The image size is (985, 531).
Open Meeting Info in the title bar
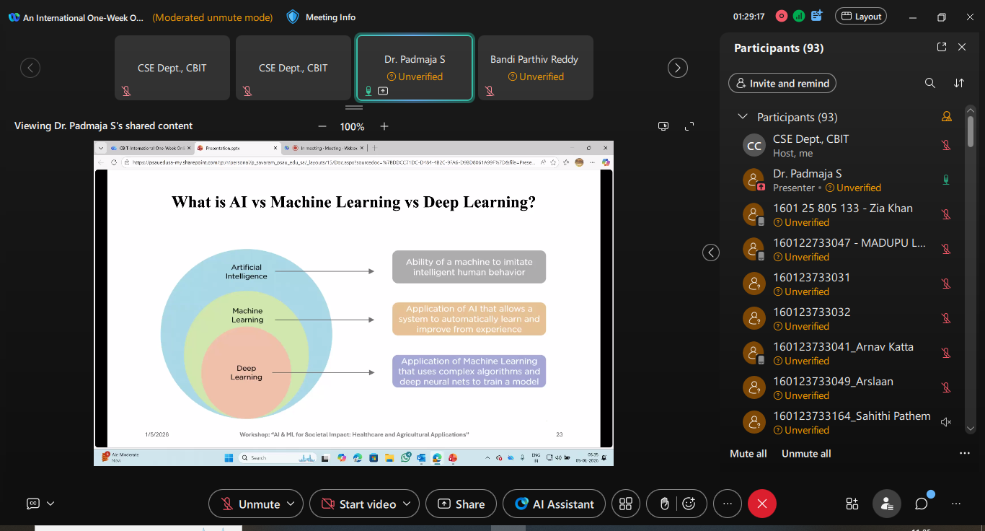coord(321,17)
